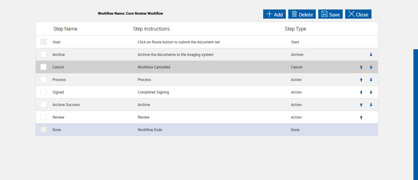This screenshot has height=180, width=418.
Task: Check the Archive step checkbox
Action: [43, 54]
